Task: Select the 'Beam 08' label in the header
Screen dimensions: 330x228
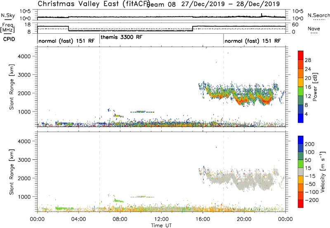Action: (x=161, y=5)
